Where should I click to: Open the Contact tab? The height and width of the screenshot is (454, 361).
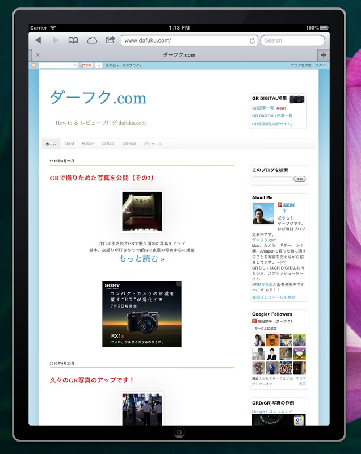[108, 144]
